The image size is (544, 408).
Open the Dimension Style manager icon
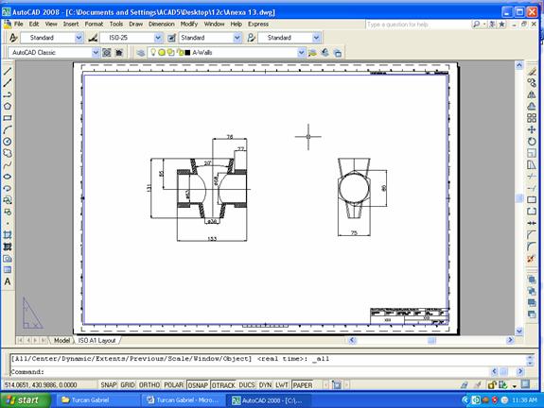[x=93, y=38]
